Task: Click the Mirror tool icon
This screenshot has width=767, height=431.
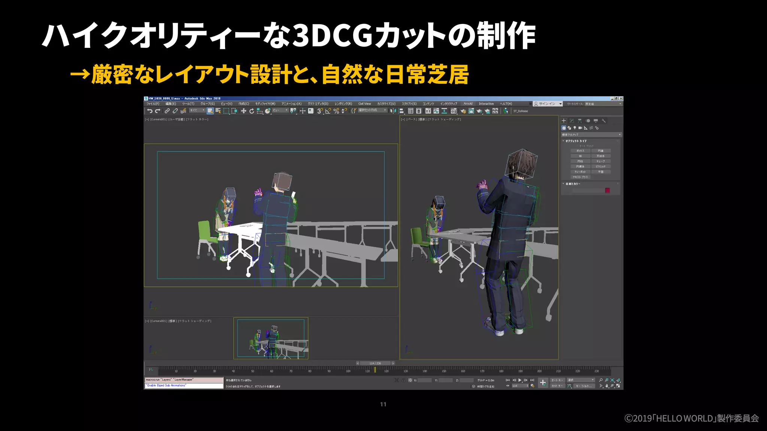Action: 393,111
